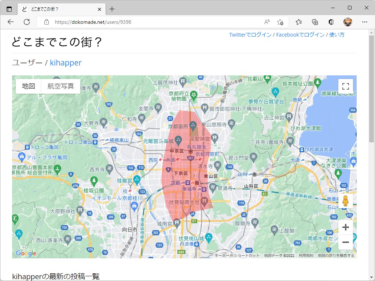Go back with the browser back arrow
Image resolution: width=375 pixels, height=281 pixels.
(10, 22)
